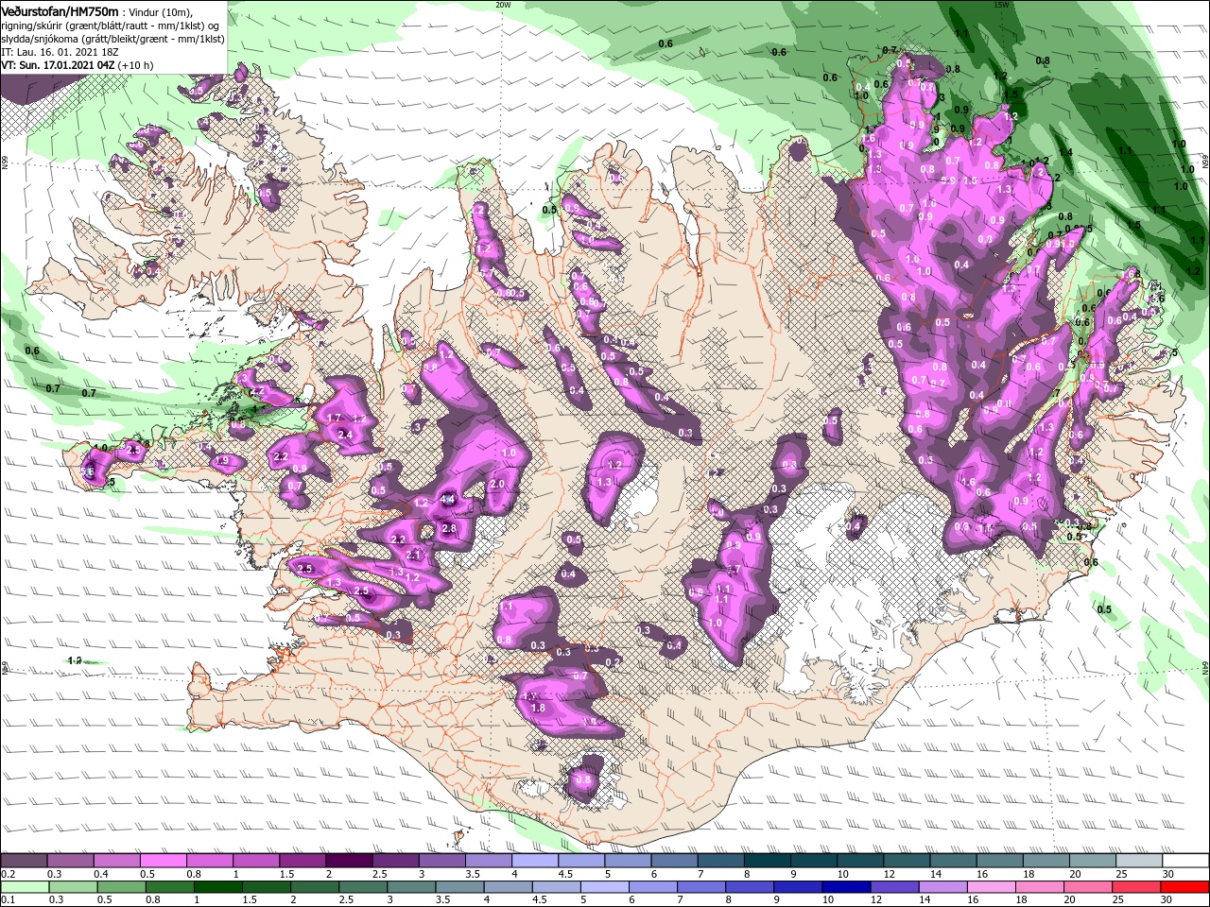The height and width of the screenshot is (907, 1210).
Task: Click the 'VT: Sun. 17.01.2021 04Z' valid time
Action: (x=58, y=65)
